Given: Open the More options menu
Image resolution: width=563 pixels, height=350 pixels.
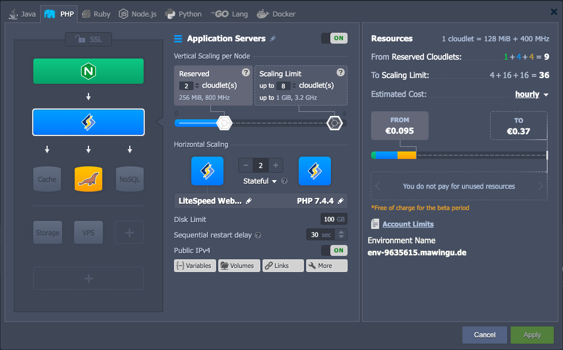Looking at the screenshot, I should tap(326, 265).
